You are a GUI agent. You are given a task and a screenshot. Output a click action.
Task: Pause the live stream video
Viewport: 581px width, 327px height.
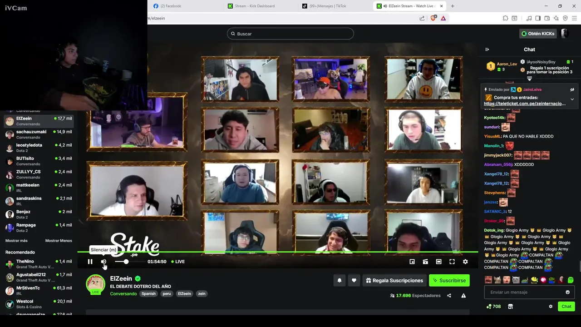pyautogui.click(x=90, y=262)
